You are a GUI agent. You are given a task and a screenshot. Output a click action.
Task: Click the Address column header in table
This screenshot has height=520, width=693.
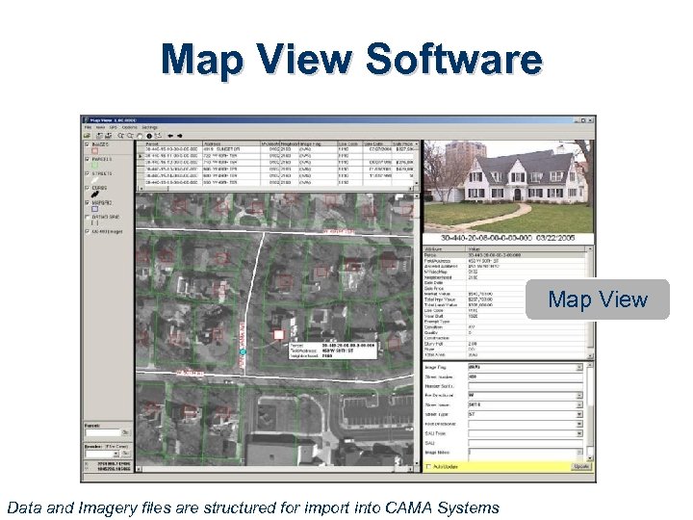[x=231, y=143]
